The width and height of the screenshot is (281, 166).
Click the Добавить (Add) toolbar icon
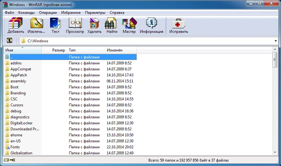click(x=16, y=23)
